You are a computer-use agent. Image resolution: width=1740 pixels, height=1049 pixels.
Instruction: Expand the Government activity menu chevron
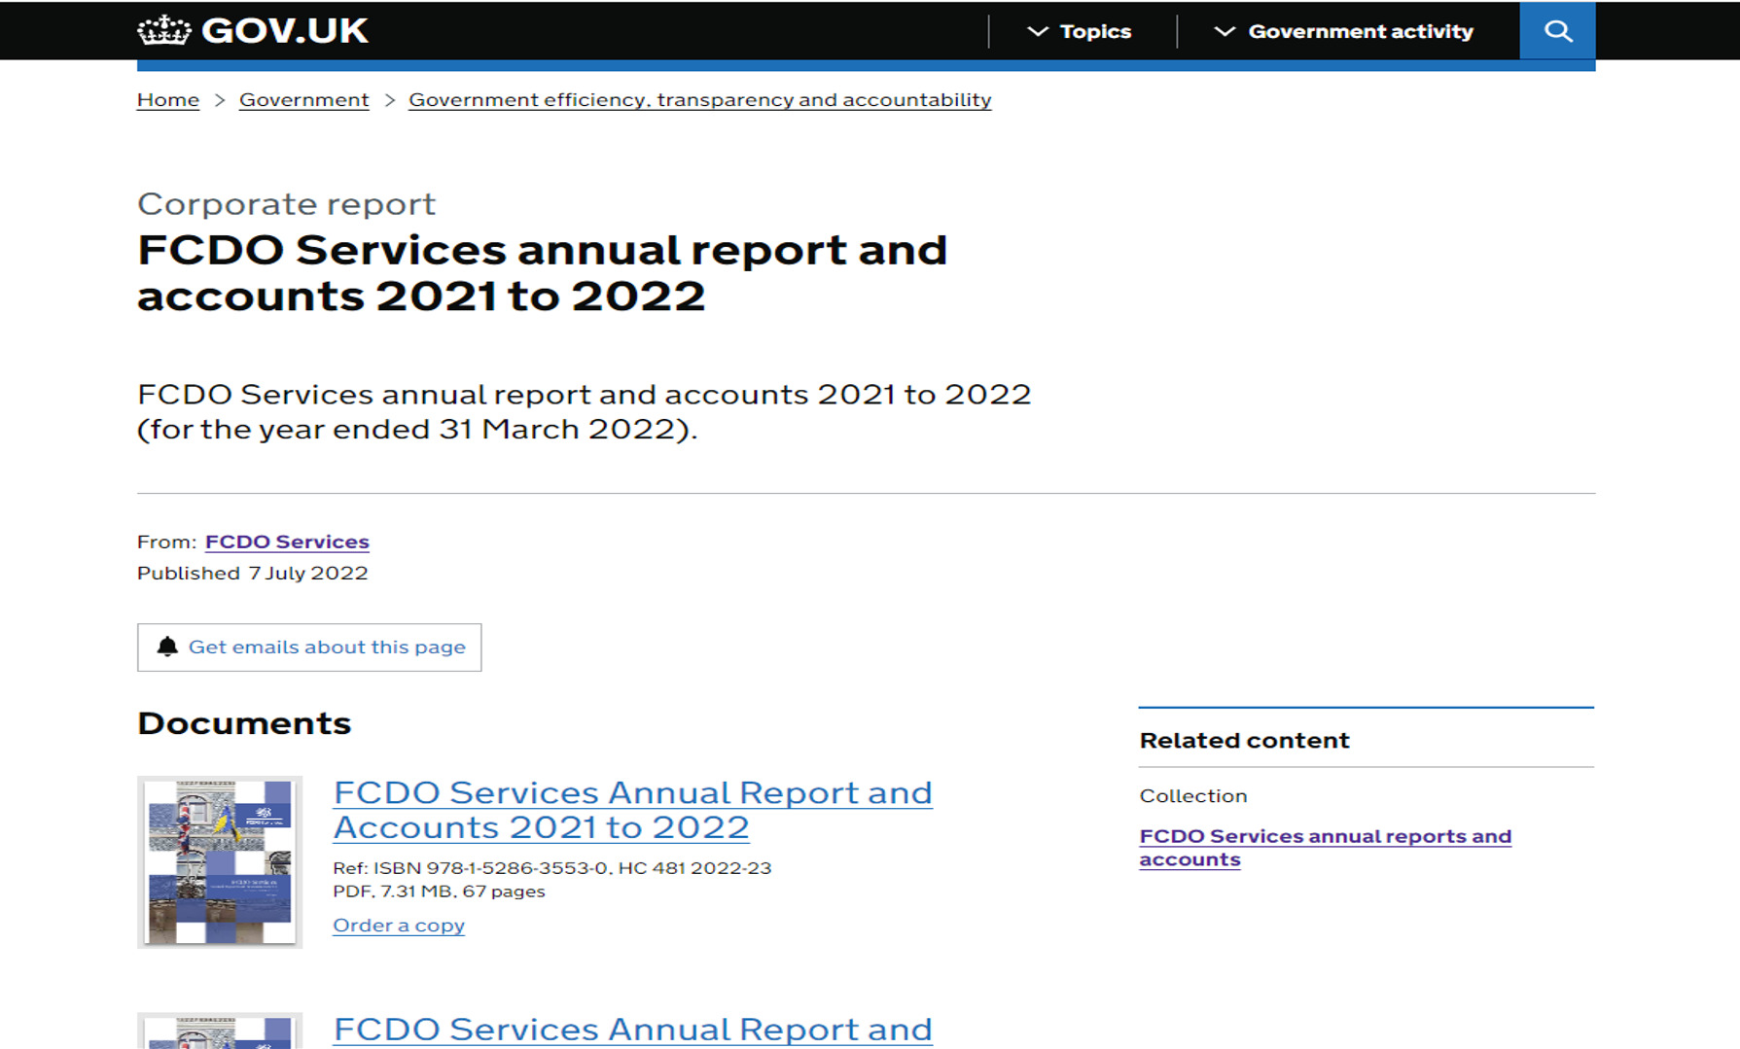pos(1223,31)
